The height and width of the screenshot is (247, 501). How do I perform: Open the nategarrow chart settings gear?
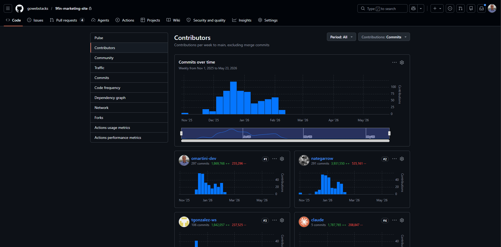[x=402, y=159]
